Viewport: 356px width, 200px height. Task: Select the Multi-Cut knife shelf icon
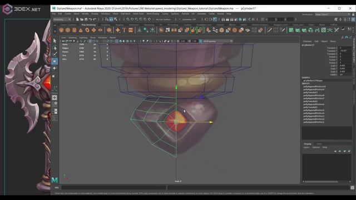pyautogui.click(x=269, y=30)
